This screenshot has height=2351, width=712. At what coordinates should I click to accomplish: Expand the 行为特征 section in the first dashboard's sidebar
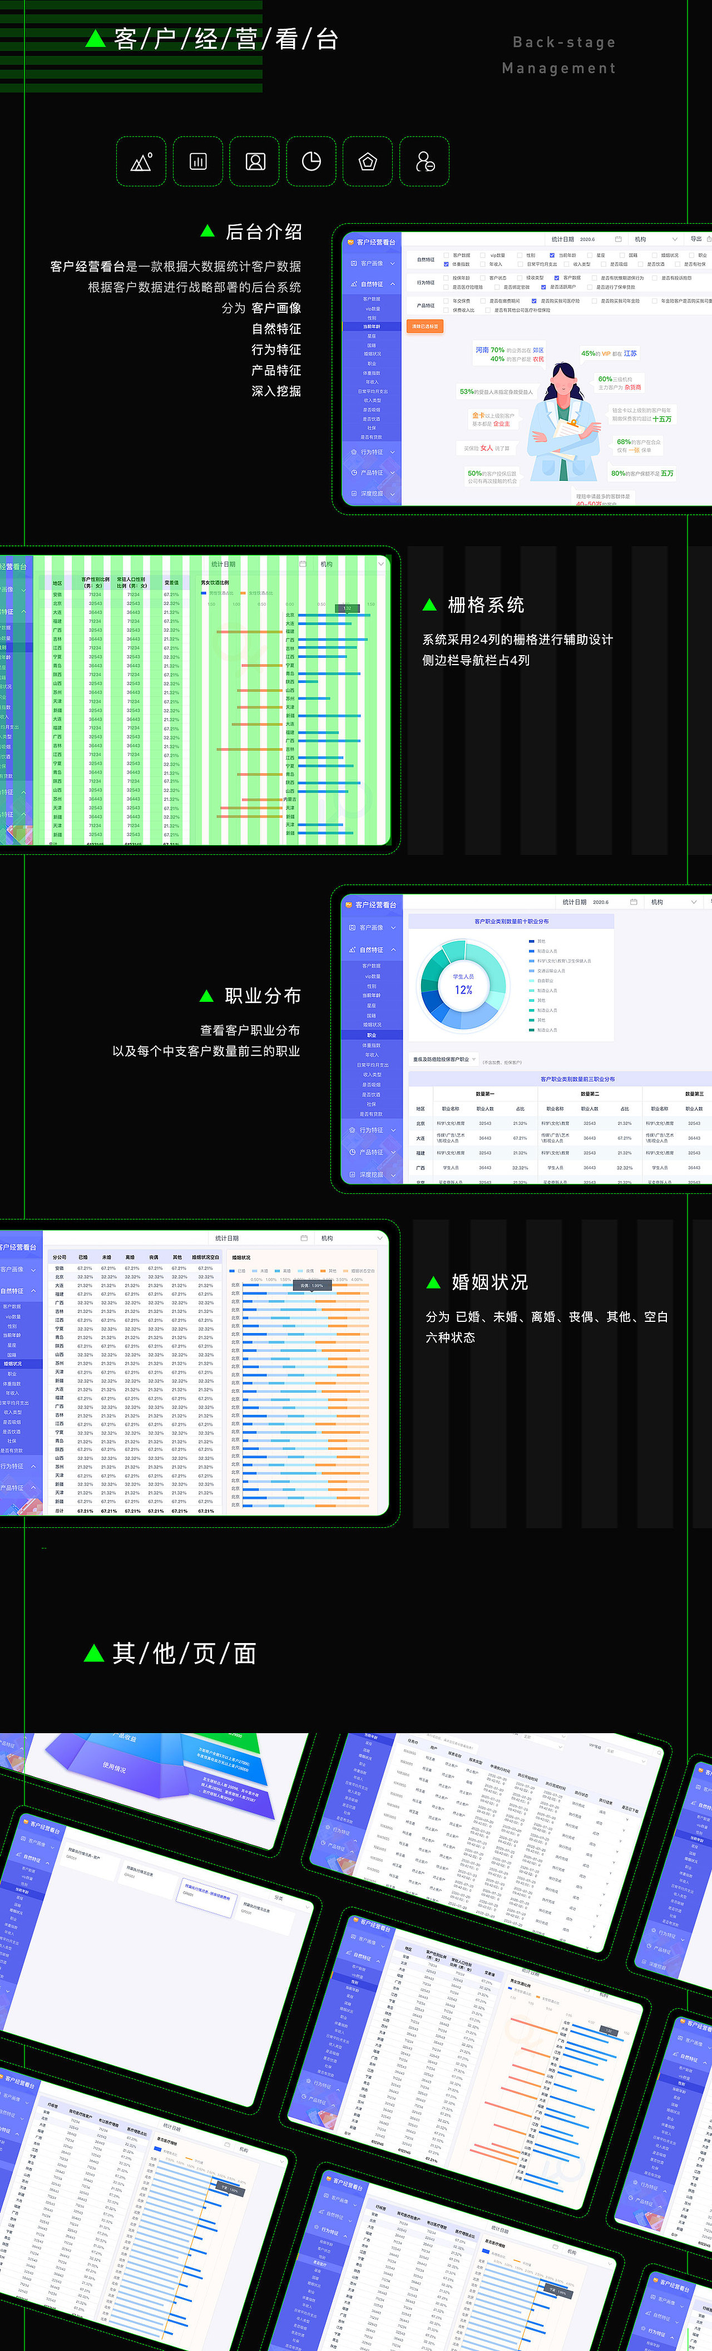tap(393, 452)
